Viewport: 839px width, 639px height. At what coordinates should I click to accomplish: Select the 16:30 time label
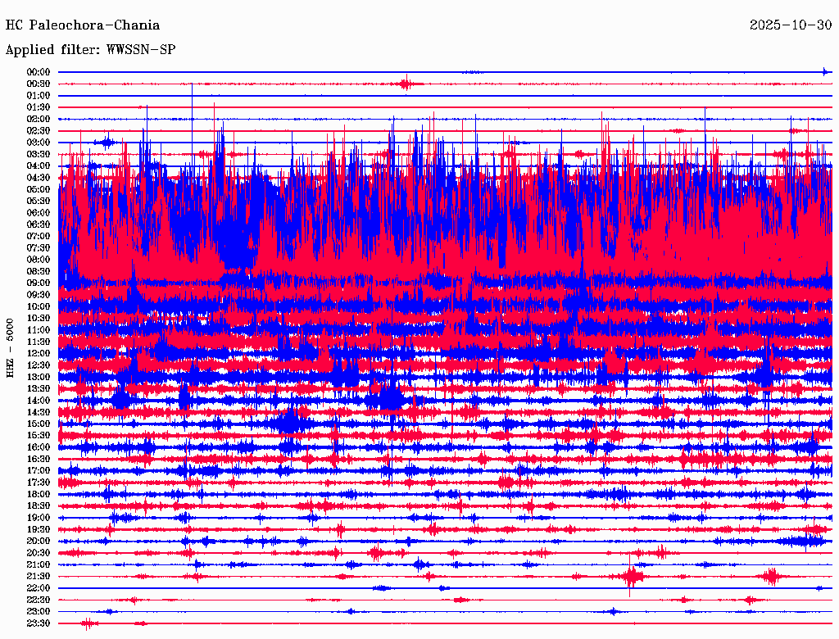[39, 460]
